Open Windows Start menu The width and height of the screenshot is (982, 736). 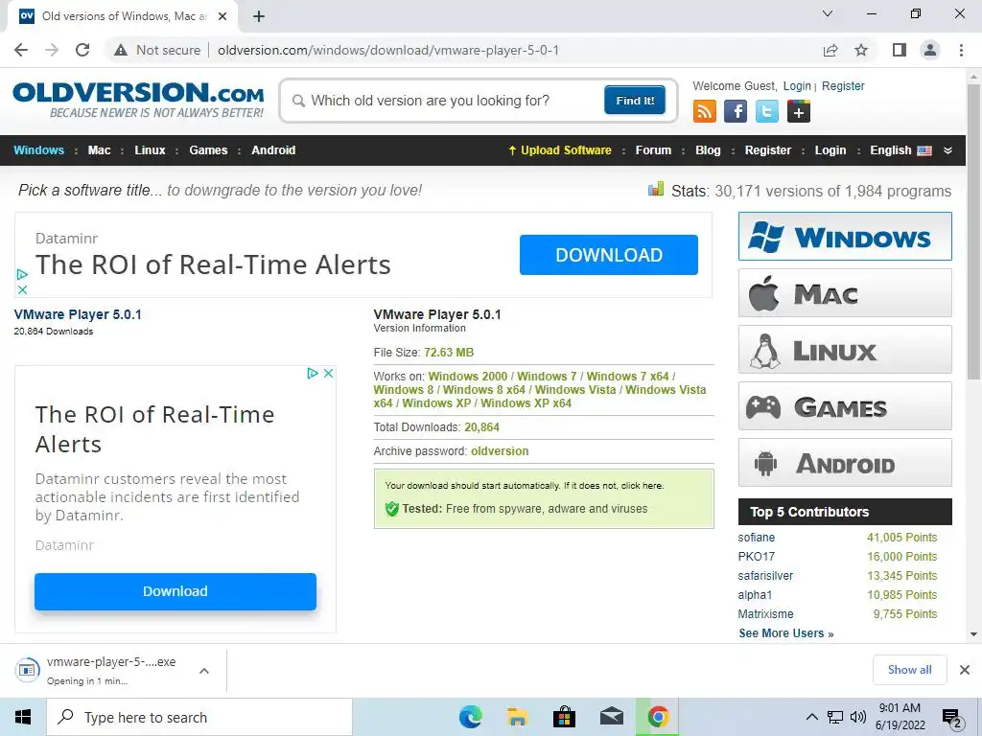click(x=23, y=717)
